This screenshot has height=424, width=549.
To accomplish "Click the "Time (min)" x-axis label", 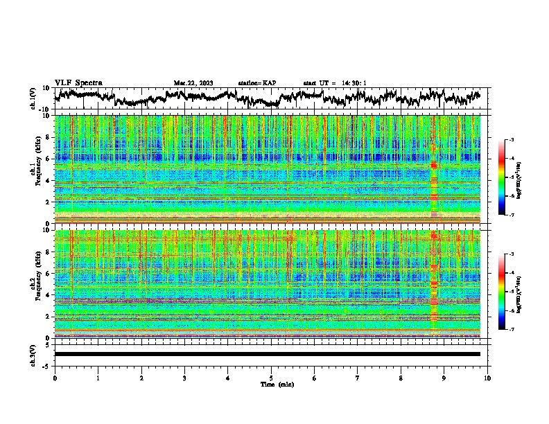I will [277, 385].
